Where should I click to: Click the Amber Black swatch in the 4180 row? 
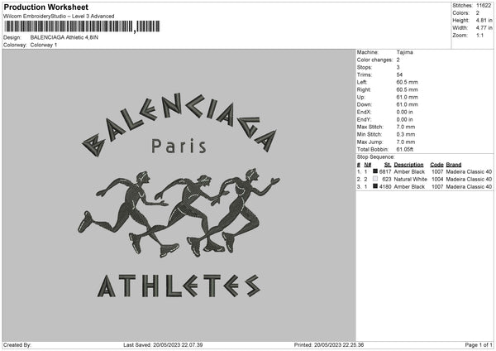pyautogui.click(x=375, y=186)
